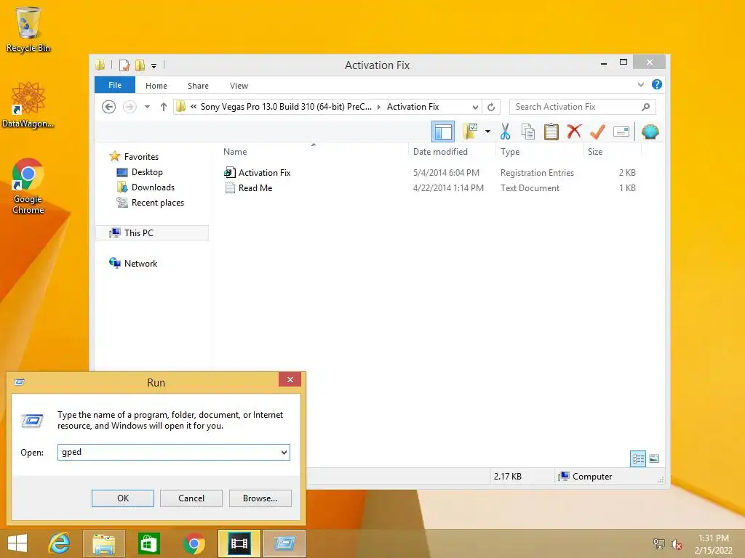Open Windows Store from taskbar
Image resolution: width=745 pixels, height=558 pixels.
point(148,543)
